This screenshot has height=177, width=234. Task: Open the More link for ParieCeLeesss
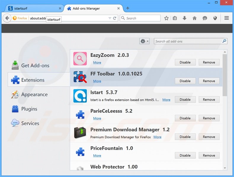(x=97, y=118)
